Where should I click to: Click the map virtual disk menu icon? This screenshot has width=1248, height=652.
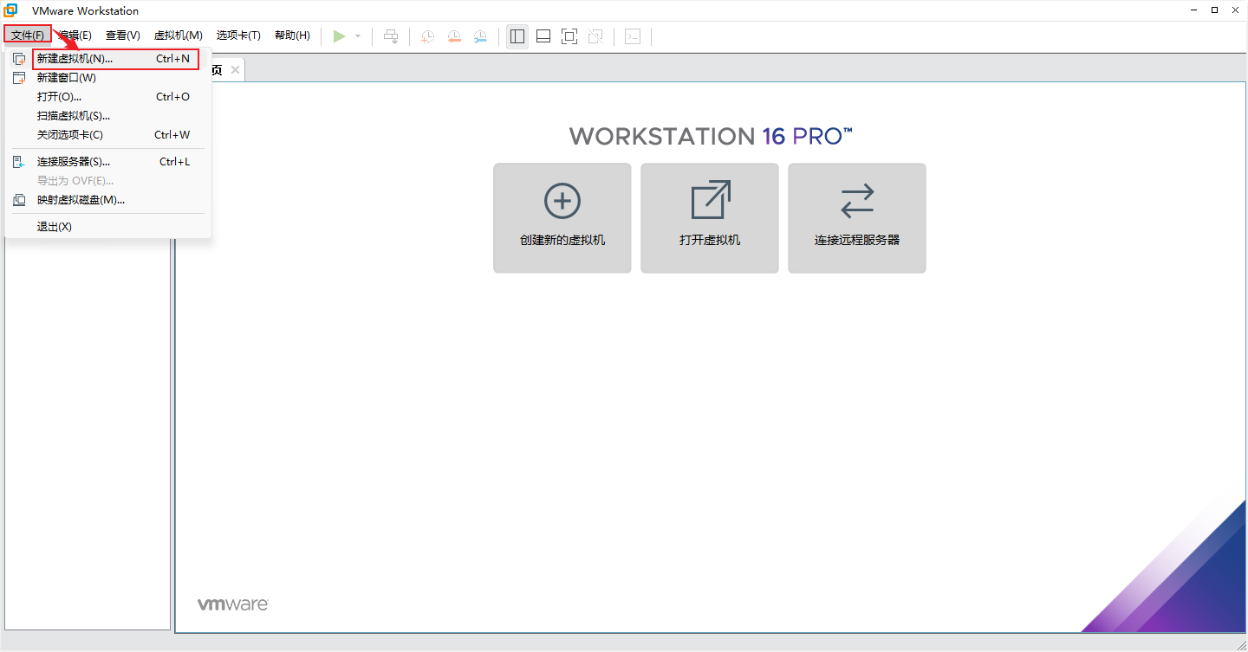click(19, 200)
